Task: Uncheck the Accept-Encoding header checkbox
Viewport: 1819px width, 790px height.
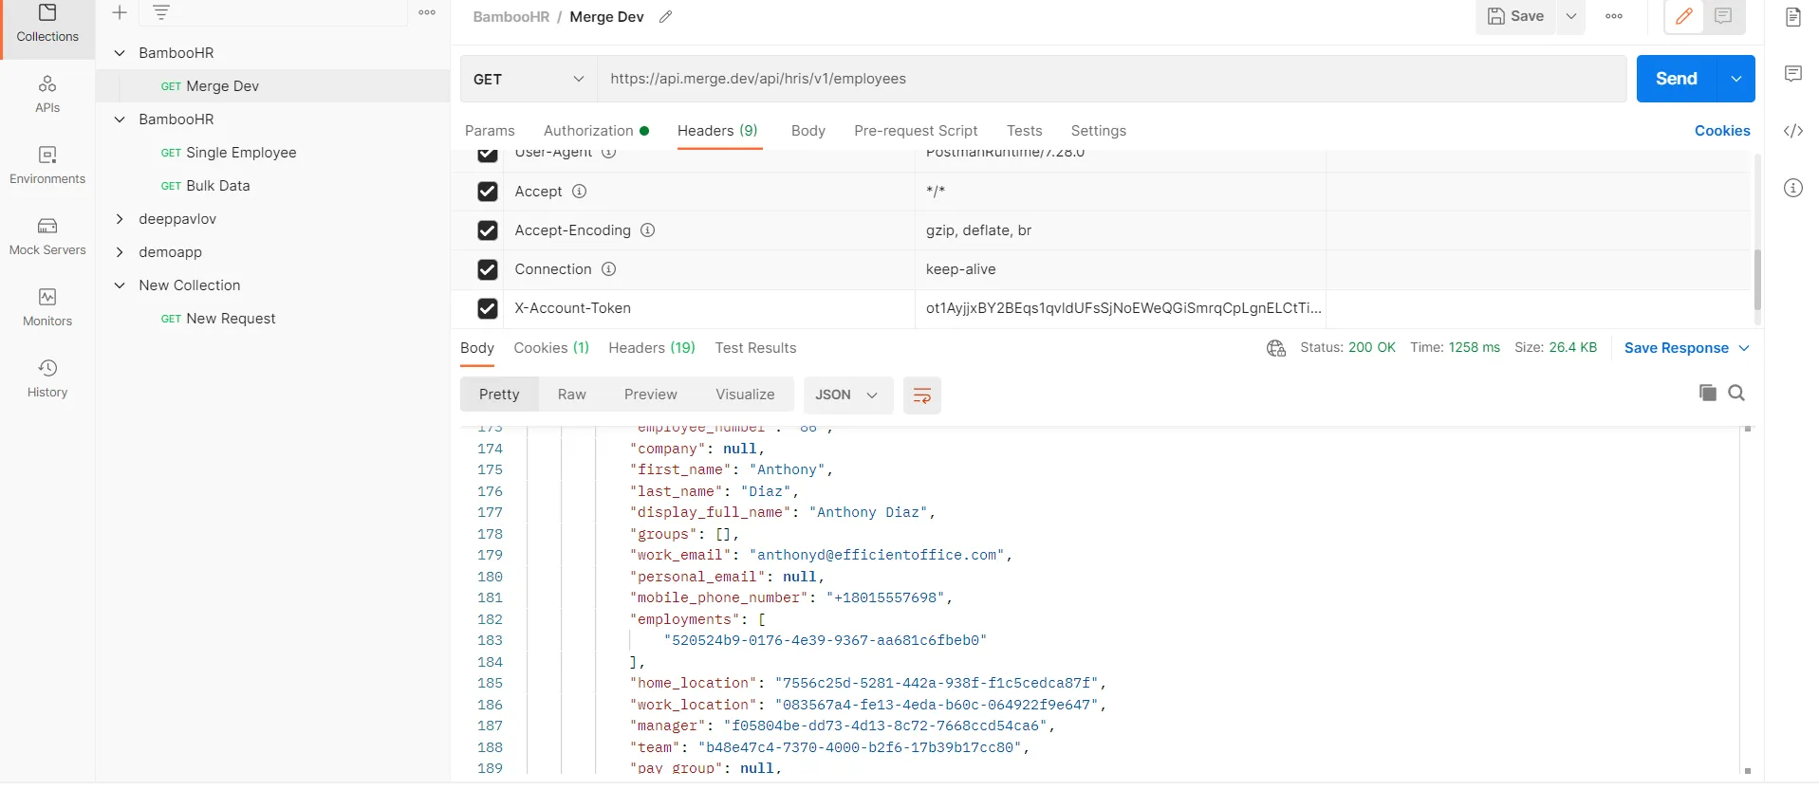Action: [x=488, y=230]
